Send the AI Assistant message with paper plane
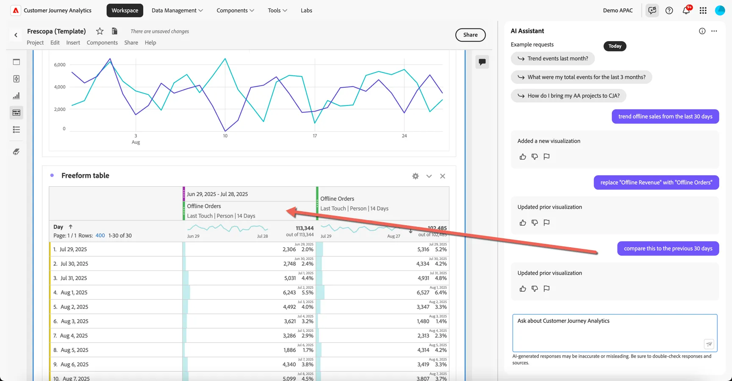 [709, 344]
